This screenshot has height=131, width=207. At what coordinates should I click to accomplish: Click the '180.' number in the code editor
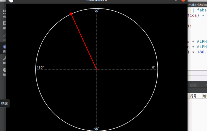coord(202,52)
